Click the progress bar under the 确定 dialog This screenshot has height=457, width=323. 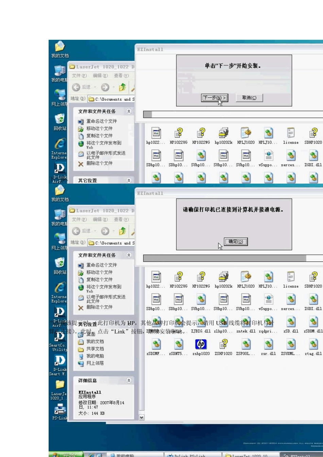point(233,258)
